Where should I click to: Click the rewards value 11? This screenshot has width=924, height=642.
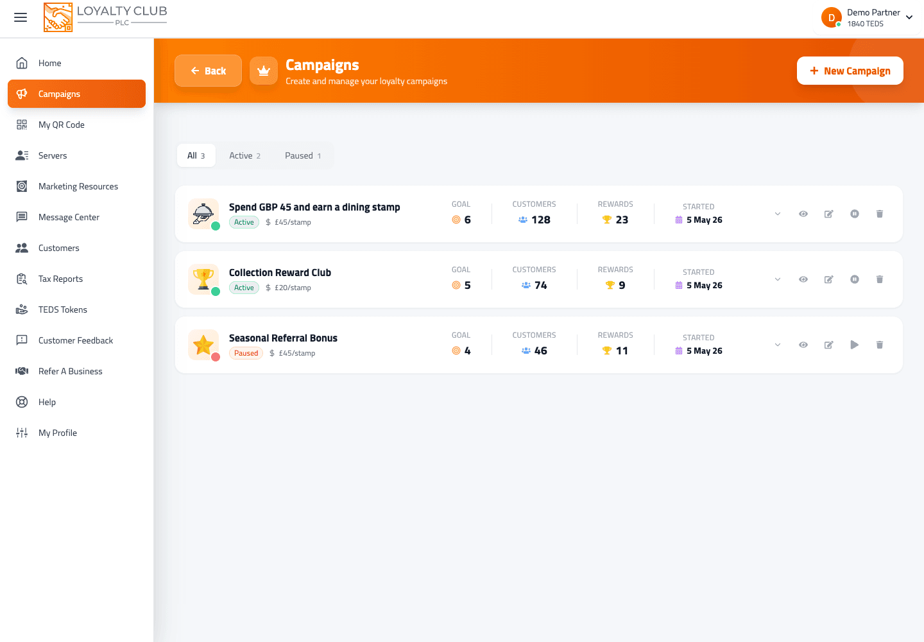(x=622, y=351)
